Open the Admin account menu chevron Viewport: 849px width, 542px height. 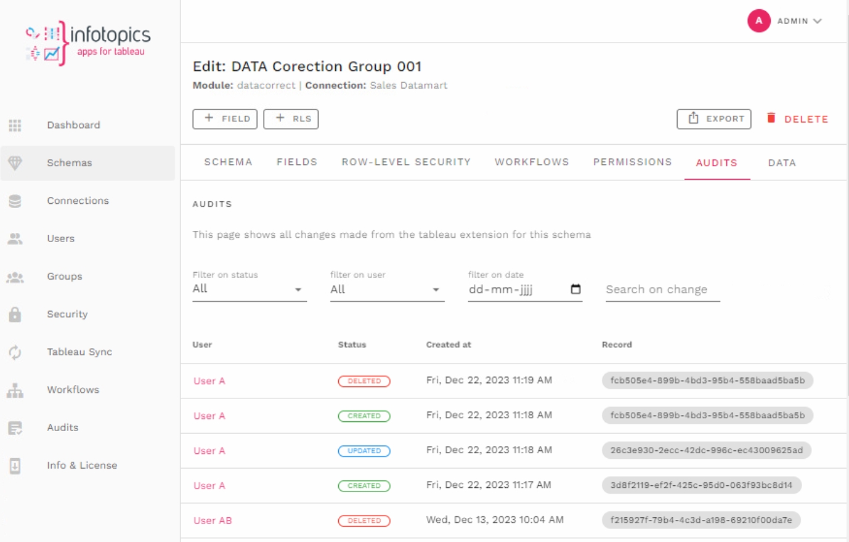[x=818, y=21]
